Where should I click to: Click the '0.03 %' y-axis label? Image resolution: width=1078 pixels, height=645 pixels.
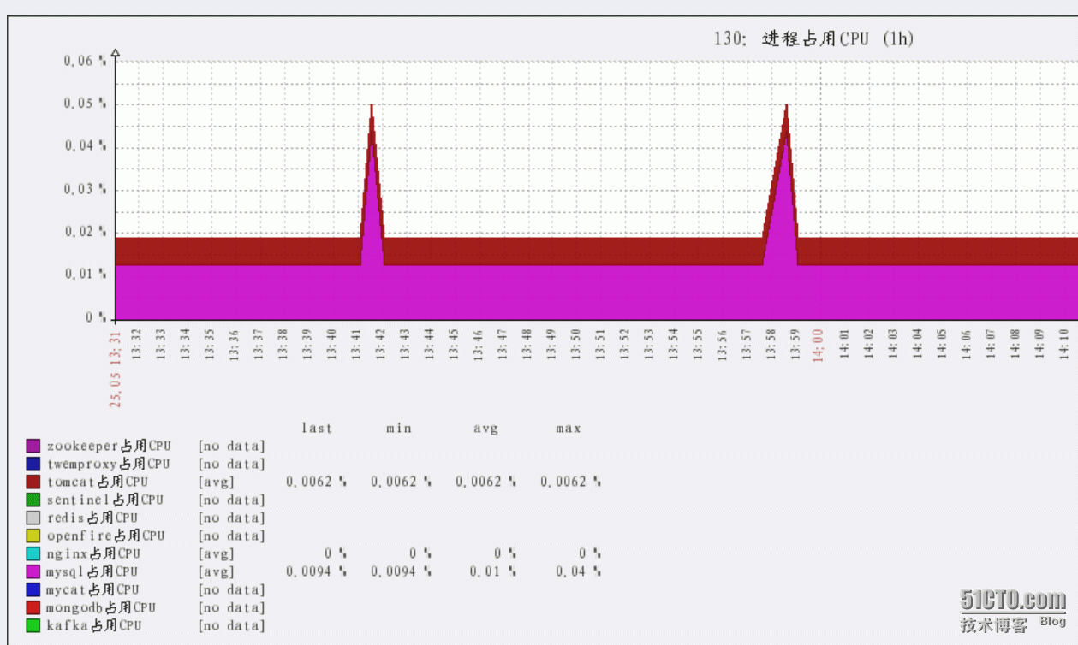click(x=86, y=188)
